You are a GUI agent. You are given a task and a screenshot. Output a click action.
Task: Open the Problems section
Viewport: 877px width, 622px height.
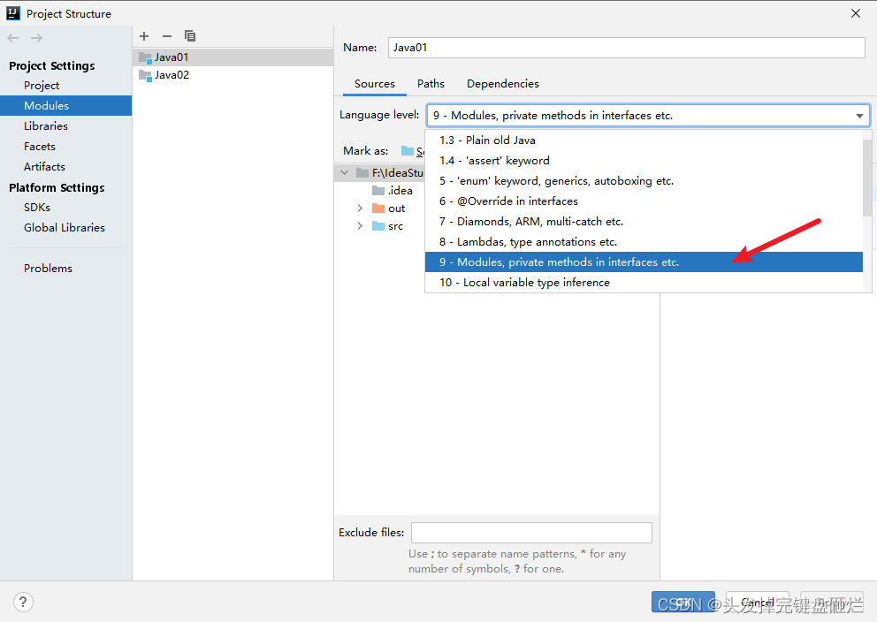65,269
